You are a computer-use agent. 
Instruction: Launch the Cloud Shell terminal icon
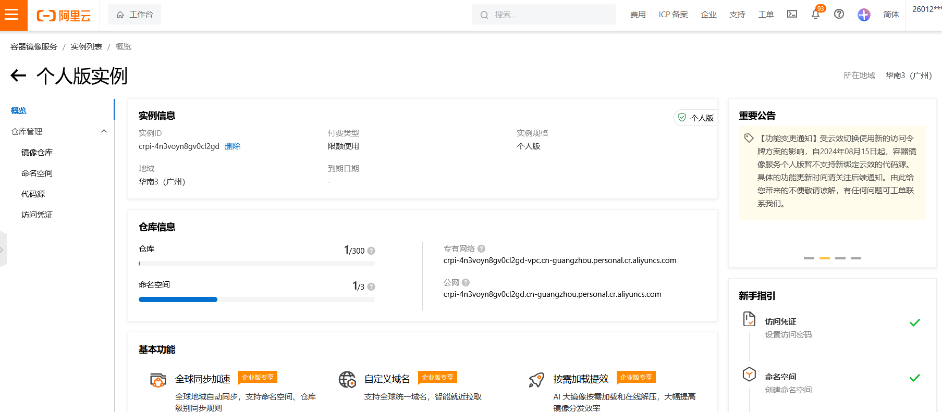tap(792, 14)
